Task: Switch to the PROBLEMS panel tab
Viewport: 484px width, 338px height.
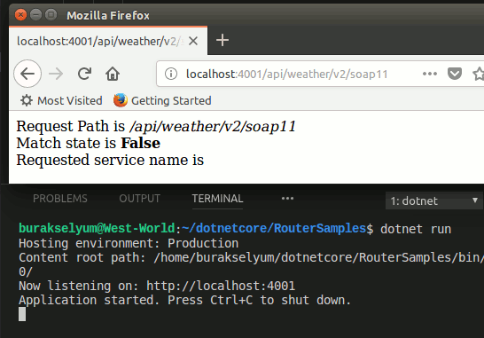Action: point(60,199)
